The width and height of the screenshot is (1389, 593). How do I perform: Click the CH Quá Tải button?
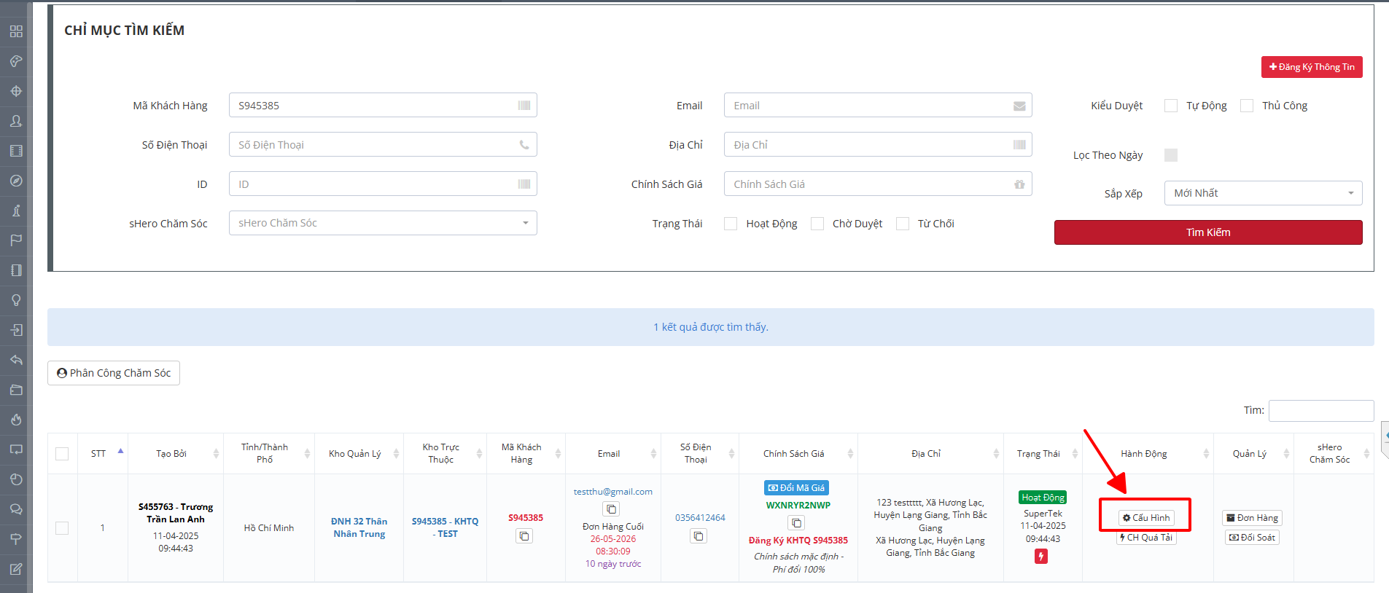[1146, 538]
